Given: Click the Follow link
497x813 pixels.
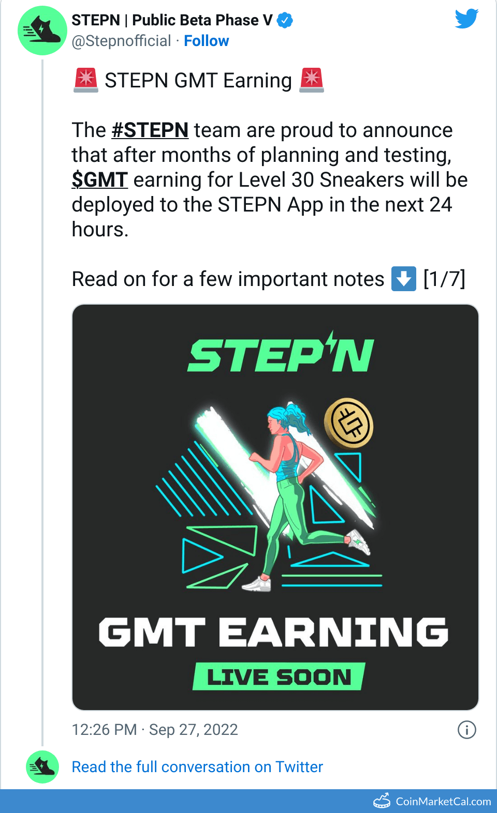Looking at the screenshot, I should pos(207,41).
